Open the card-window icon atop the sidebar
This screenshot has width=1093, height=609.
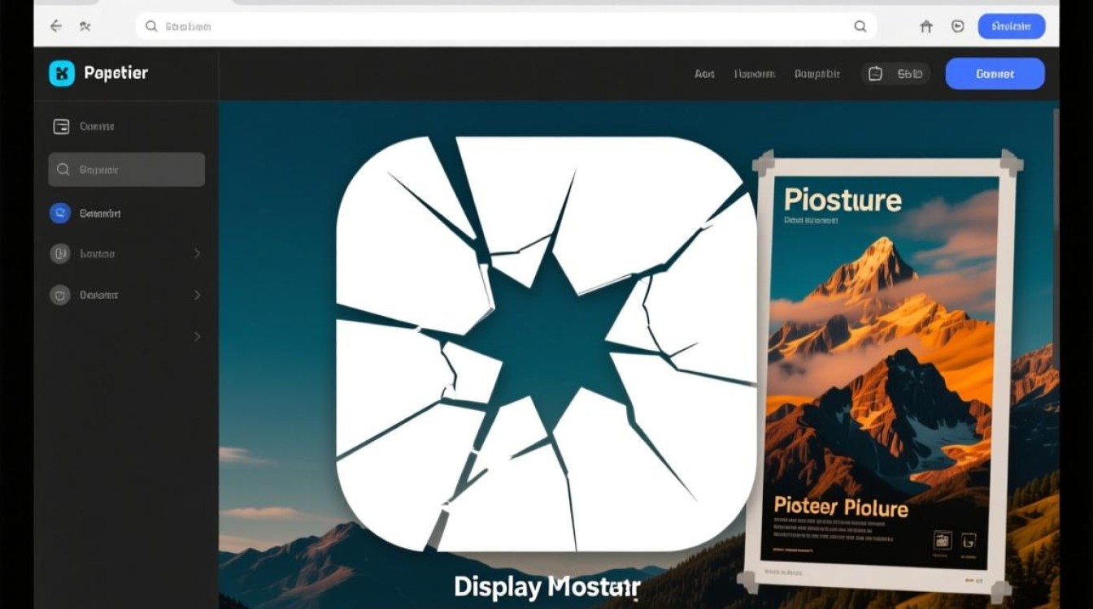tap(61, 127)
